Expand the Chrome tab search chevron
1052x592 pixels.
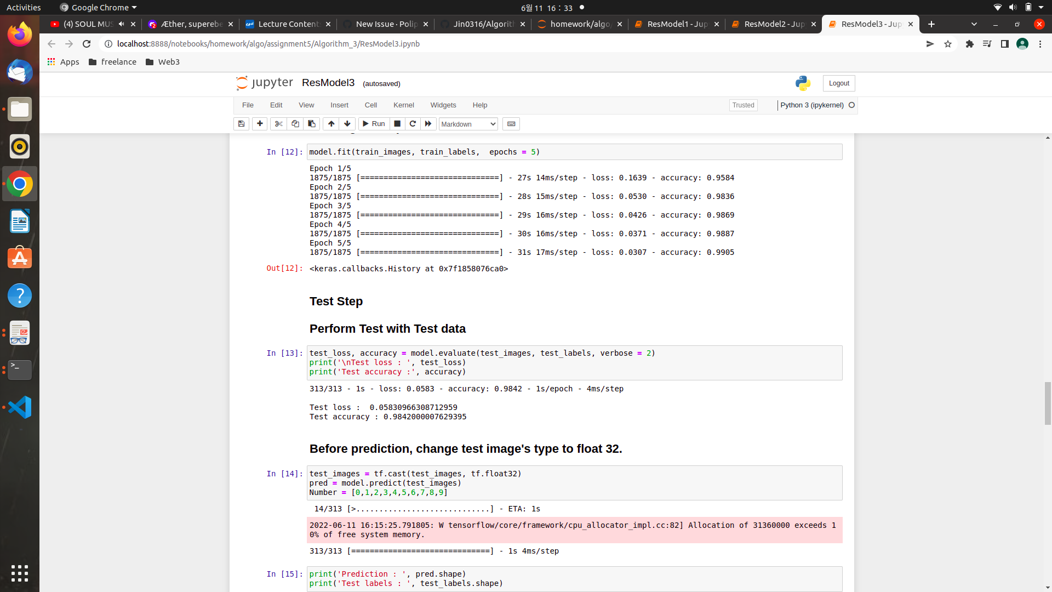[974, 24]
